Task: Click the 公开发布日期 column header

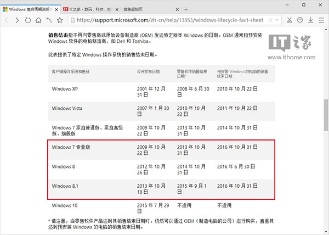Action: click(x=149, y=71)
